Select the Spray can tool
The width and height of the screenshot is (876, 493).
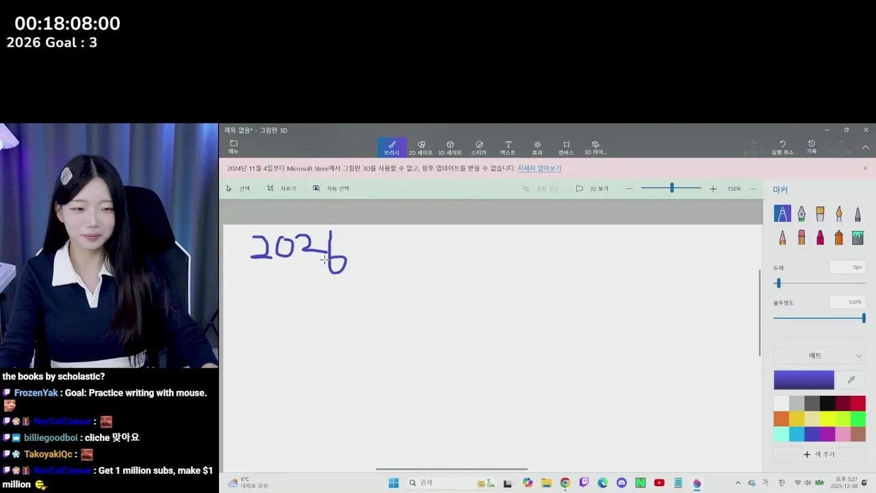pyautogui.click(x=839, y=238)
